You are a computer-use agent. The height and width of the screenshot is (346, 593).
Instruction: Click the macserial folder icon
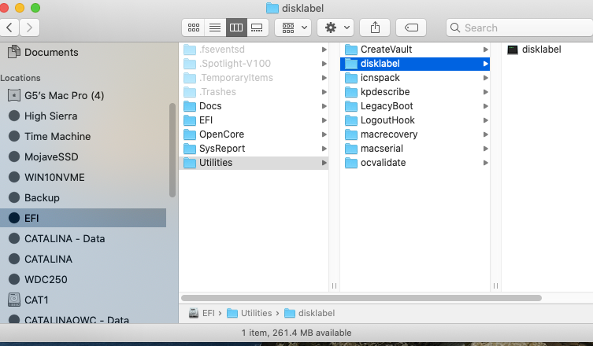(x=351, y=149)
